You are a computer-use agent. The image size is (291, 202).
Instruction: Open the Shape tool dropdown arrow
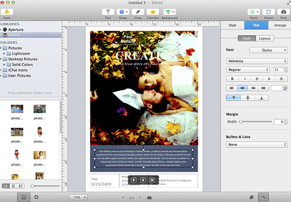tap(127, 12)
